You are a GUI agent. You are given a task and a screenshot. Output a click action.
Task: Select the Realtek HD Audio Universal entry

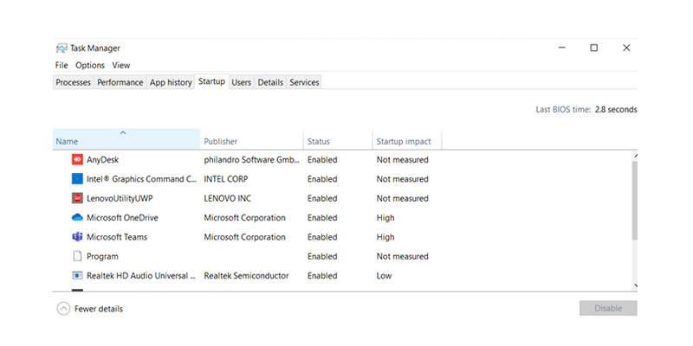[x=141, y=276]
